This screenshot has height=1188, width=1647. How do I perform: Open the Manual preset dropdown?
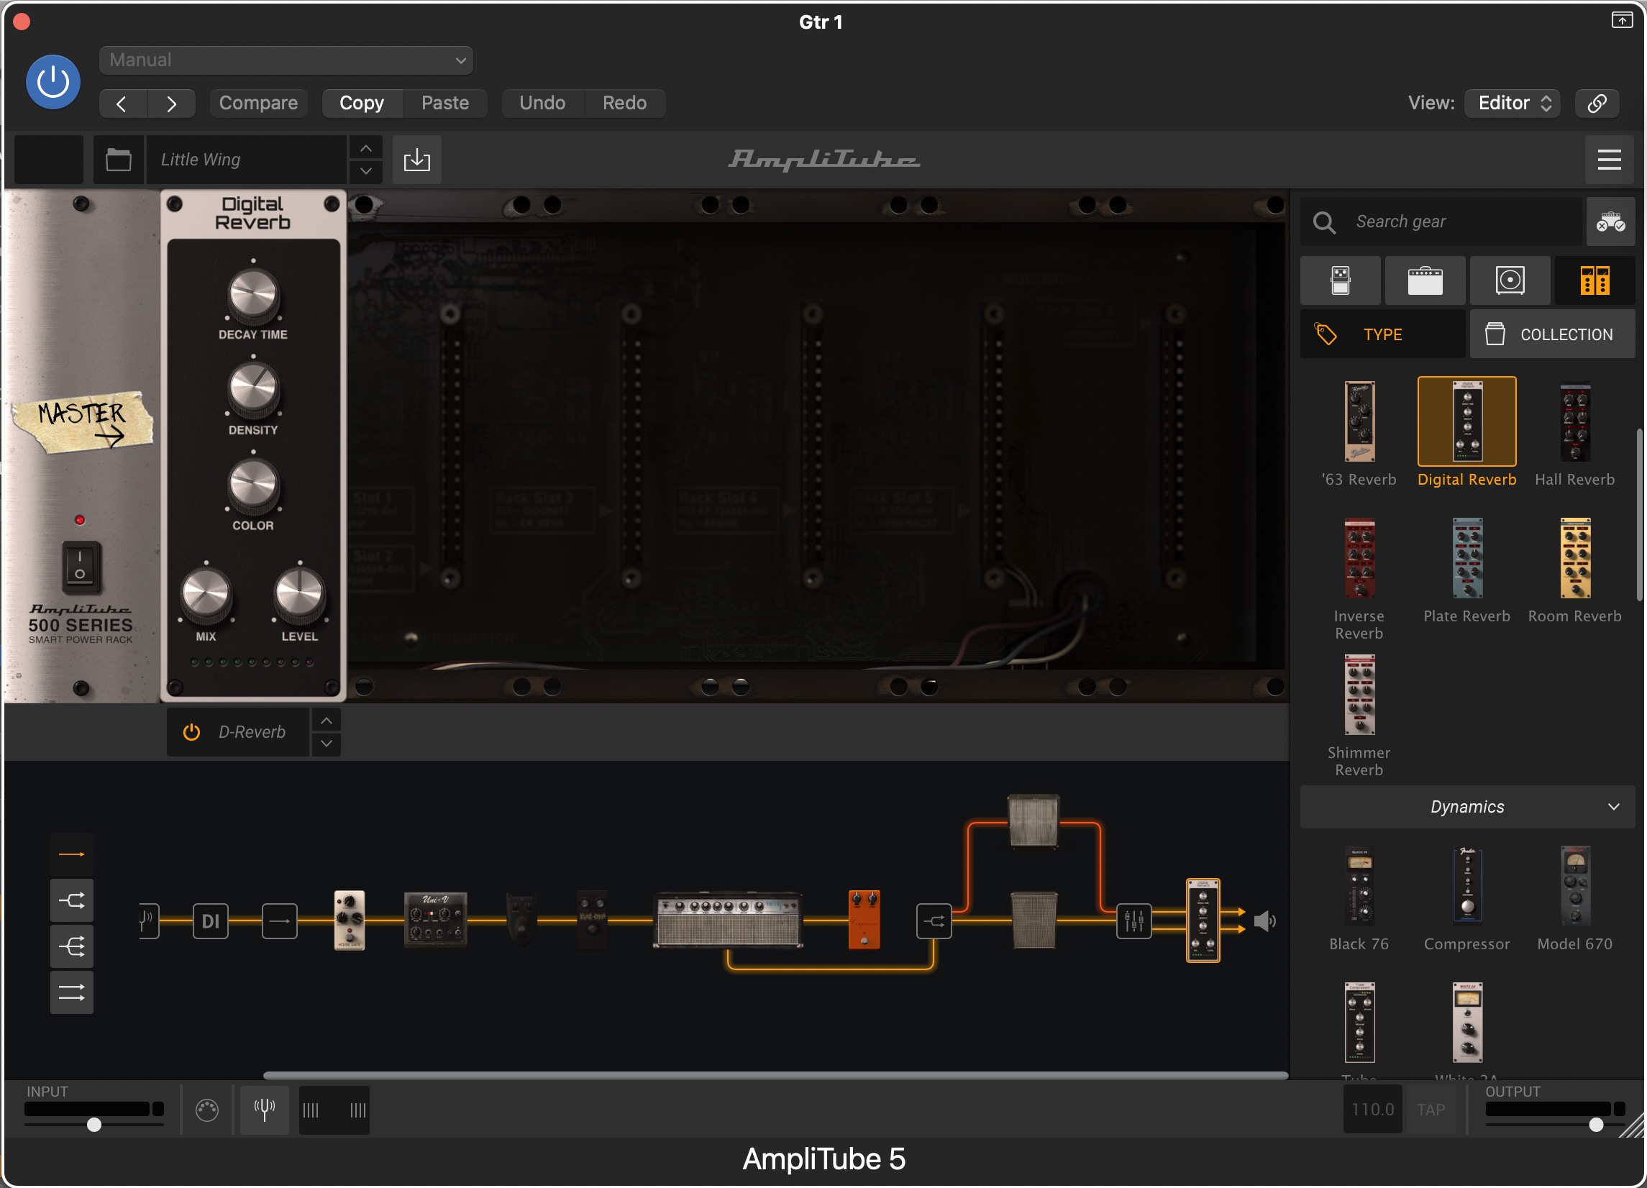286,60
